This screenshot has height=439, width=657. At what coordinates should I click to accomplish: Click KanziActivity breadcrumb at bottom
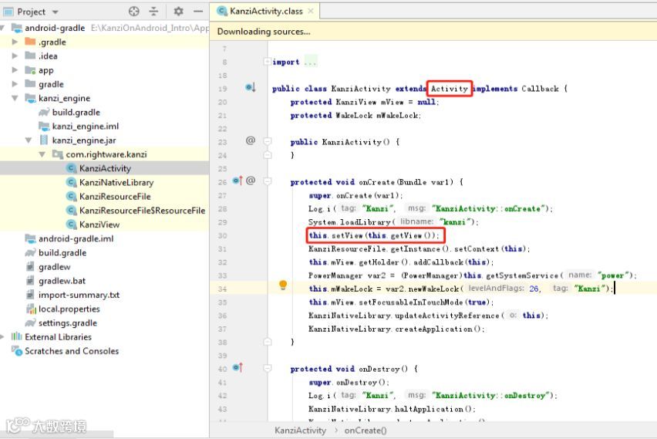pyautogui.click(x=300, y=431)
